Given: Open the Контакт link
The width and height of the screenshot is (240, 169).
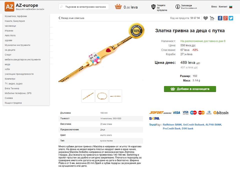Looking at the screenshot, I should pos(223,7).
